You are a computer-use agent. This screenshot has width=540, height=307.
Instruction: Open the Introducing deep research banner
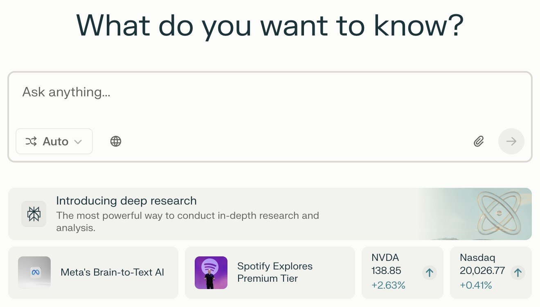(x=270, y=214)
